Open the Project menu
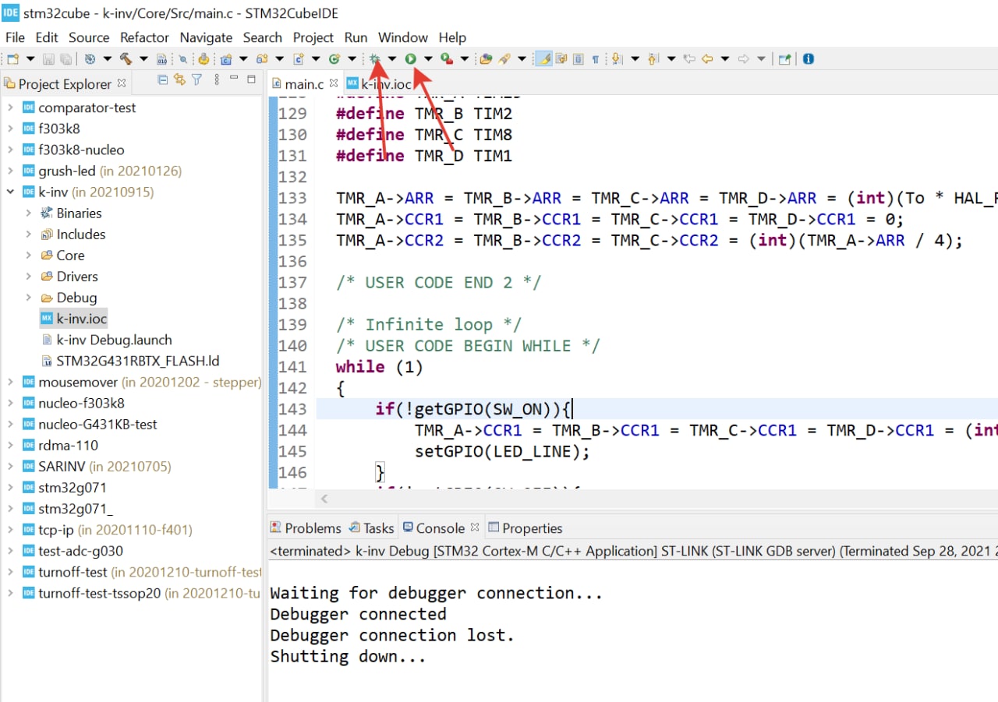This screenshot has width=998, height=702. [313, 37]
